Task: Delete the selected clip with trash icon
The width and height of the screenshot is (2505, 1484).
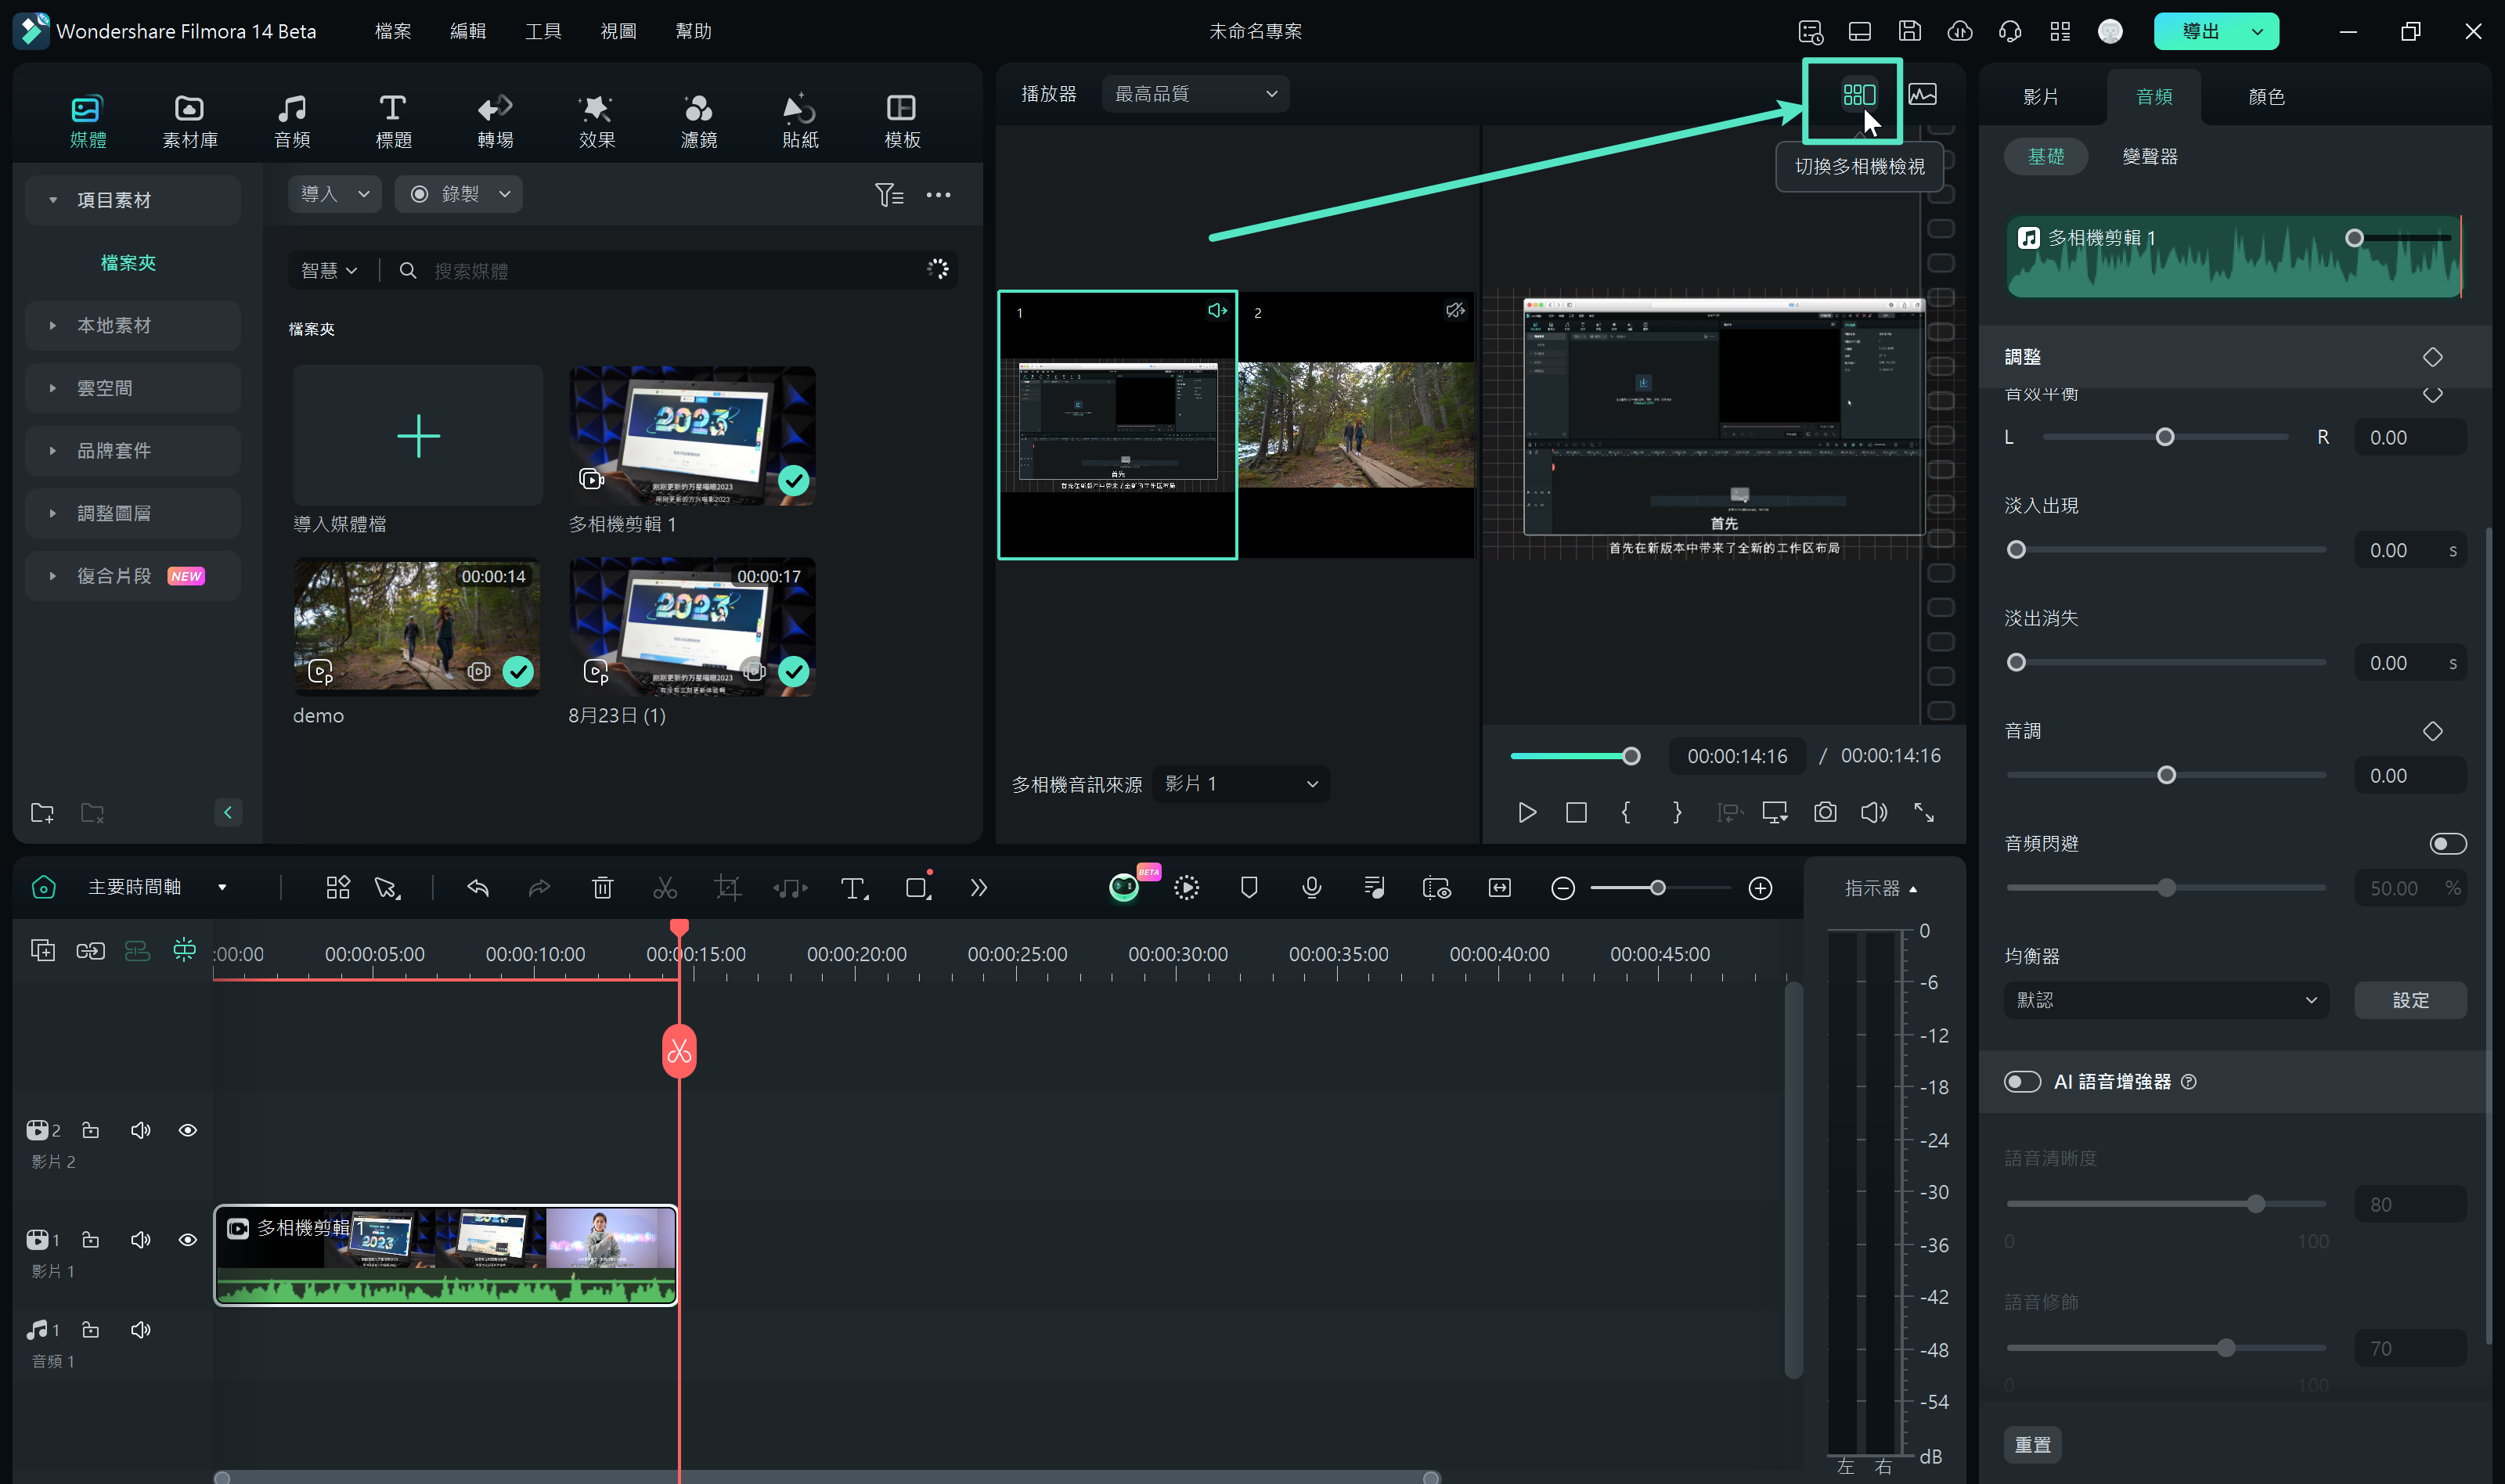Action: tap(602, 888)
